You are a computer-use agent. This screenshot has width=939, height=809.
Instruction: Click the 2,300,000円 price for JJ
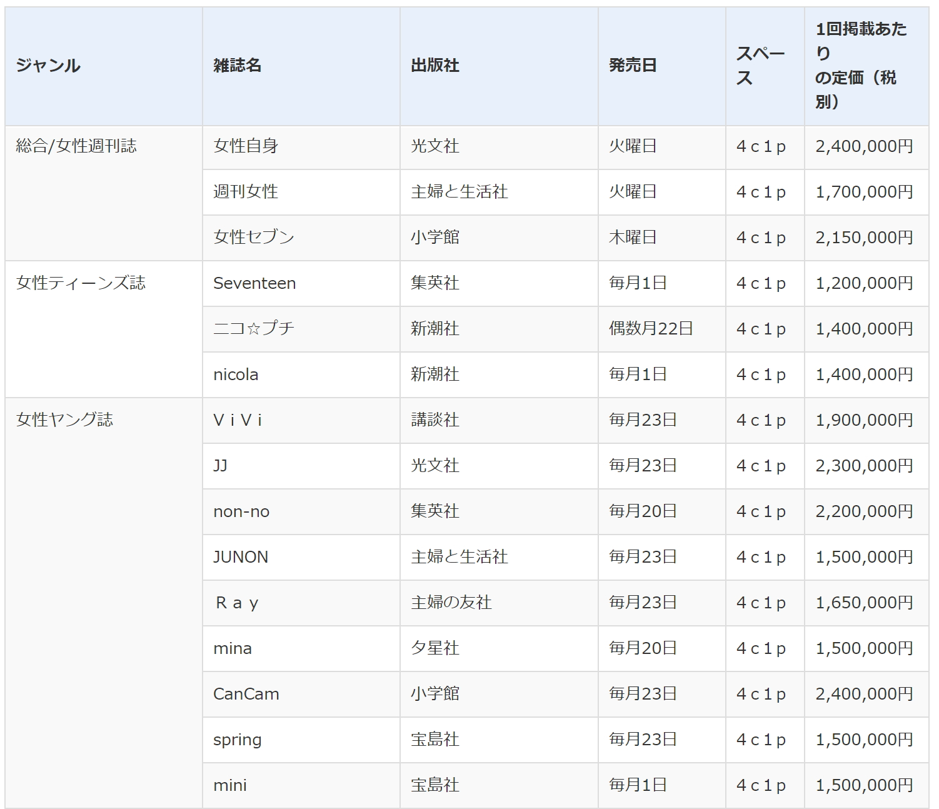click(864, 466)
